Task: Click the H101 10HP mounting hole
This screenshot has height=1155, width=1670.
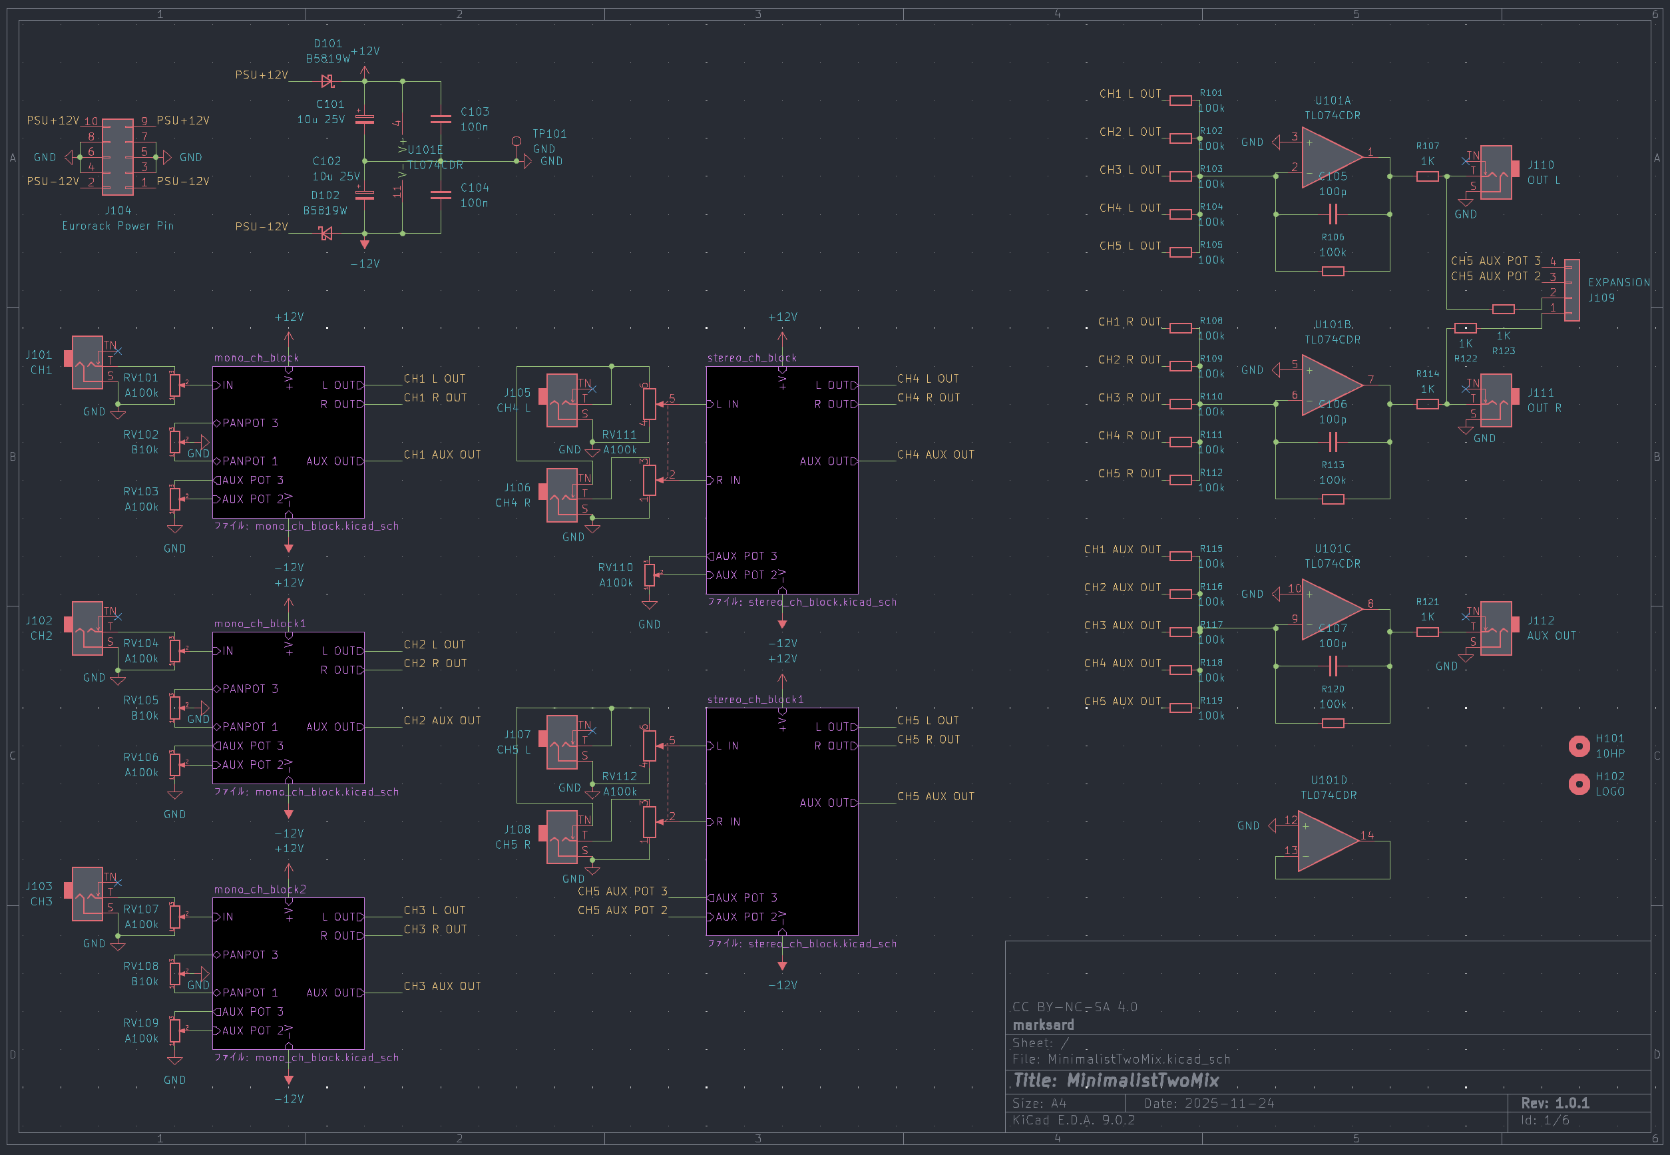Action: [x=1579, y=746]
